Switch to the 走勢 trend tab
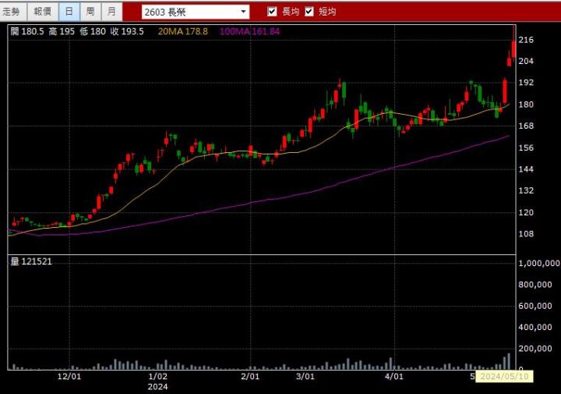This screenshot has height=394, width=561. [x=13, y=12]
